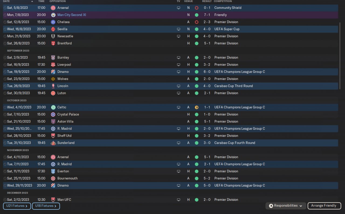This screenshot has width=345, height=214.
Task: Click the Date column sort arrow
Action: [x=32, y=1]
